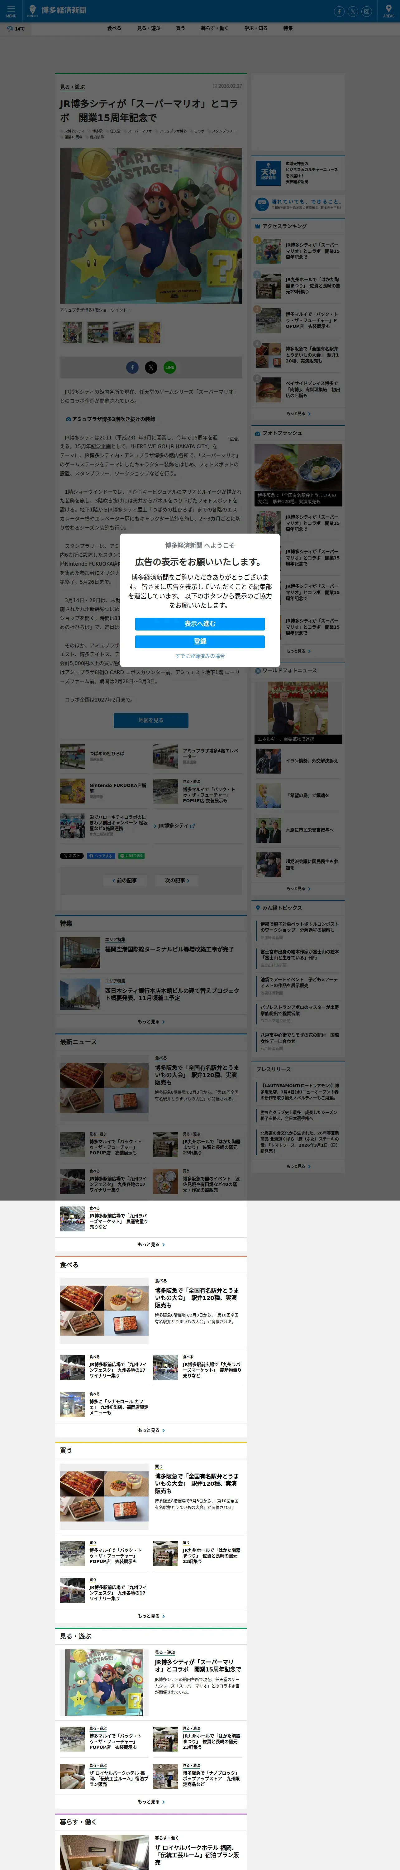Open 西日本シティ銀行本店本館ビル feature article
The height and width of the screenshot is (1870, 400).
[x=151, y=995]
